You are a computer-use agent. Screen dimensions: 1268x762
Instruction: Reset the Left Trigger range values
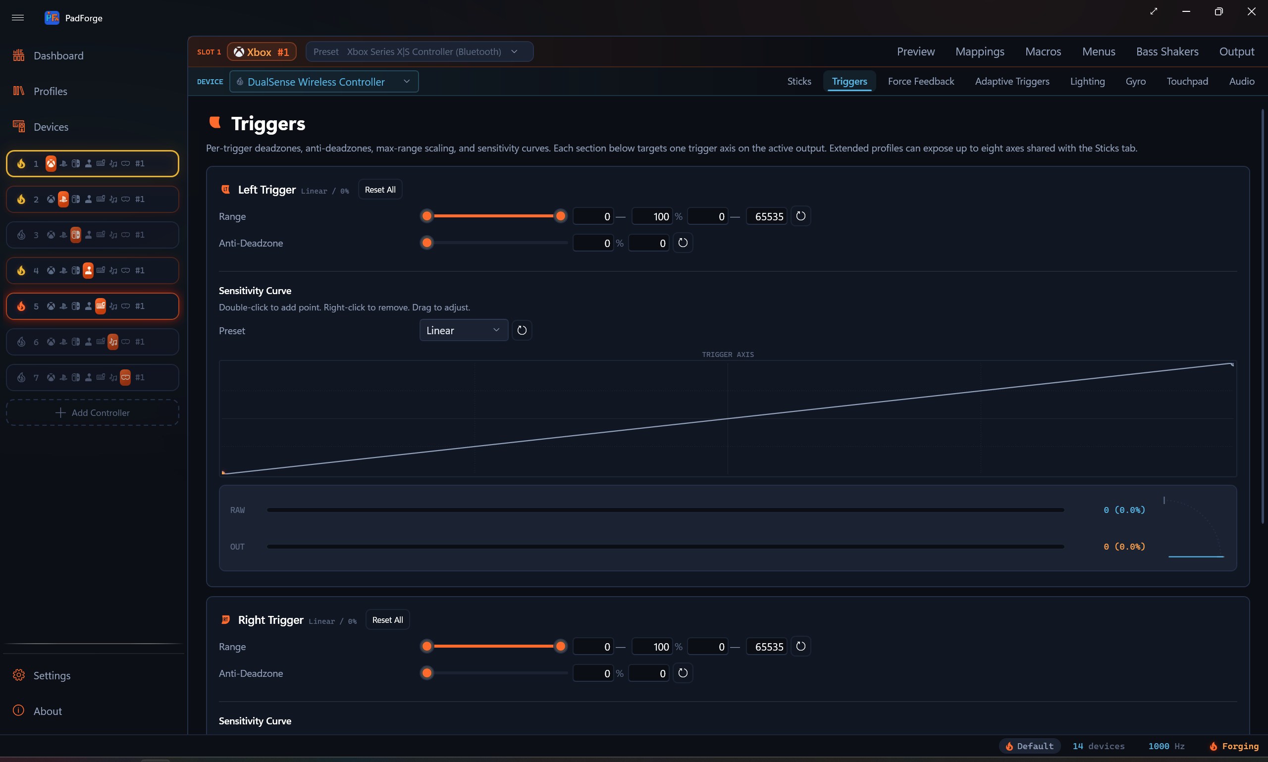pos(800,216)
